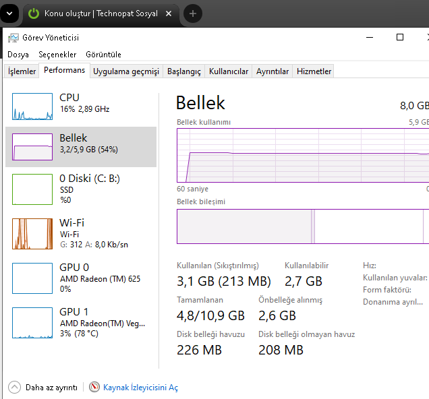Image resolution: width=429 pixels, height=399 pixels.
Task: Close the Technopat Sosyal browser tab
Action: [x=169, y=13]
